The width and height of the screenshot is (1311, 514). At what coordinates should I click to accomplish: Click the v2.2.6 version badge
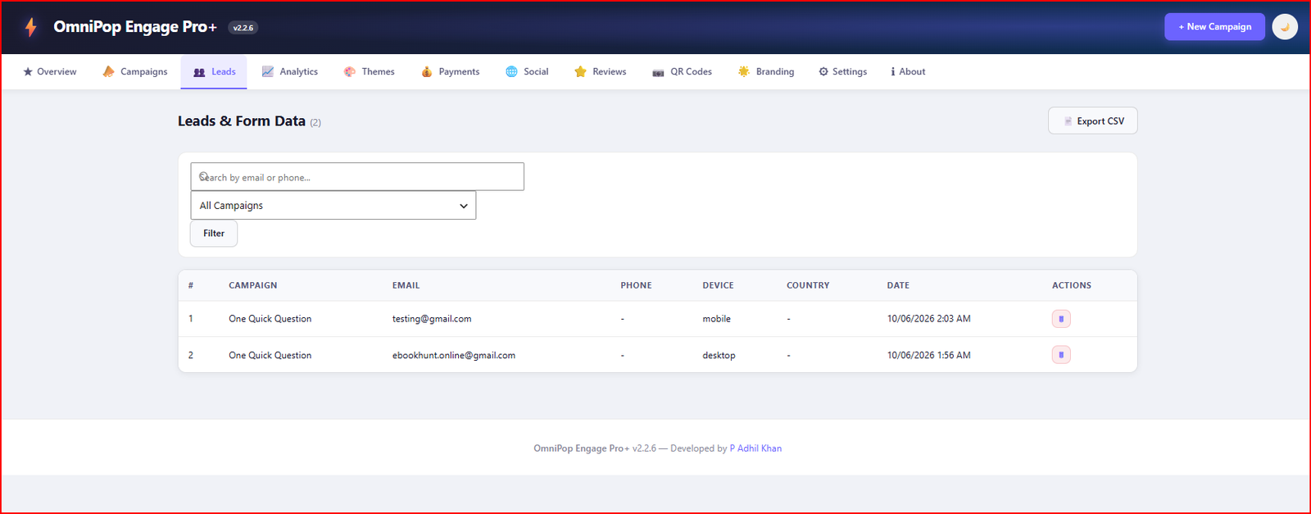point(243,28)
